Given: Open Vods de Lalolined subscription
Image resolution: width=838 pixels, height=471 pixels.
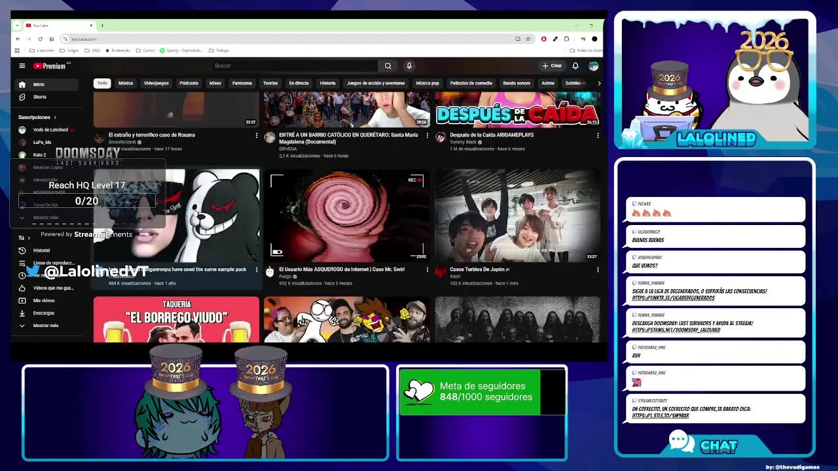Looking at the screenshot, I should [45, 130].
